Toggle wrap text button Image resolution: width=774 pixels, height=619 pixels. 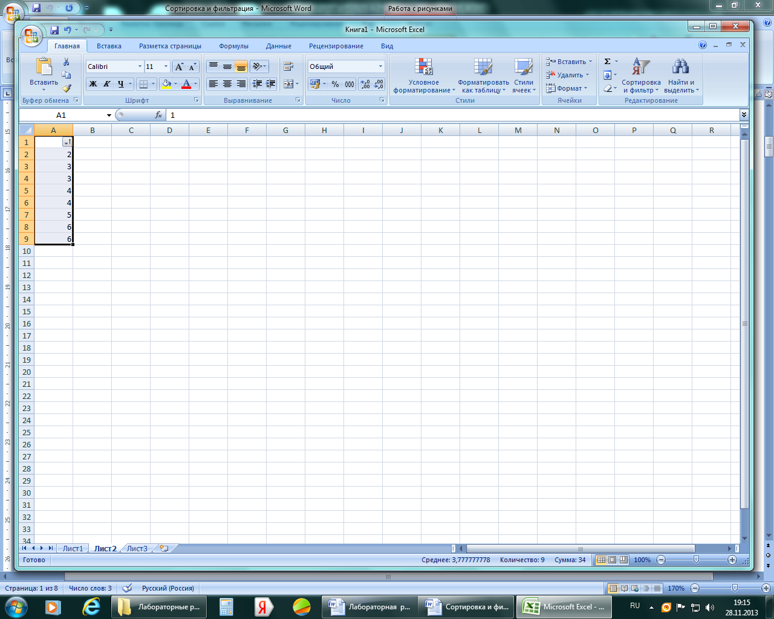click(288, 66)
